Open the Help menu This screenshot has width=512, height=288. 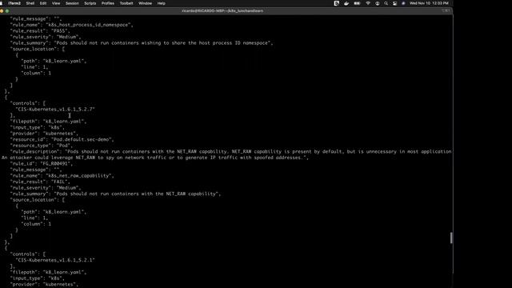tap(162, 3)
